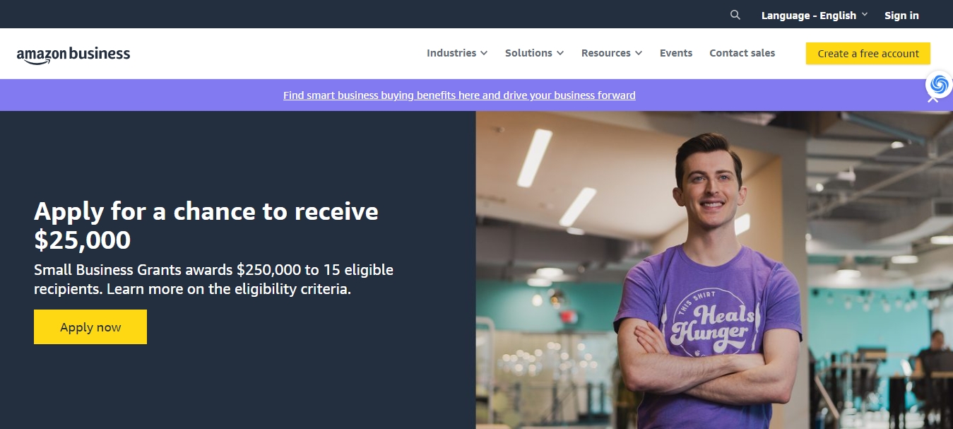
Task: Click the blue swirl assistant icon
Action: pos(939,85)
